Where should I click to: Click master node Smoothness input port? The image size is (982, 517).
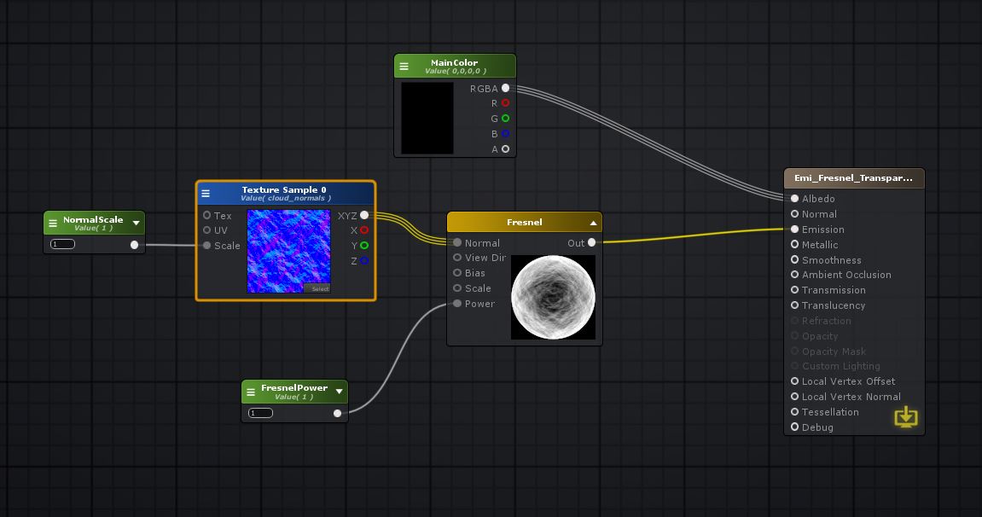point(794,259)
